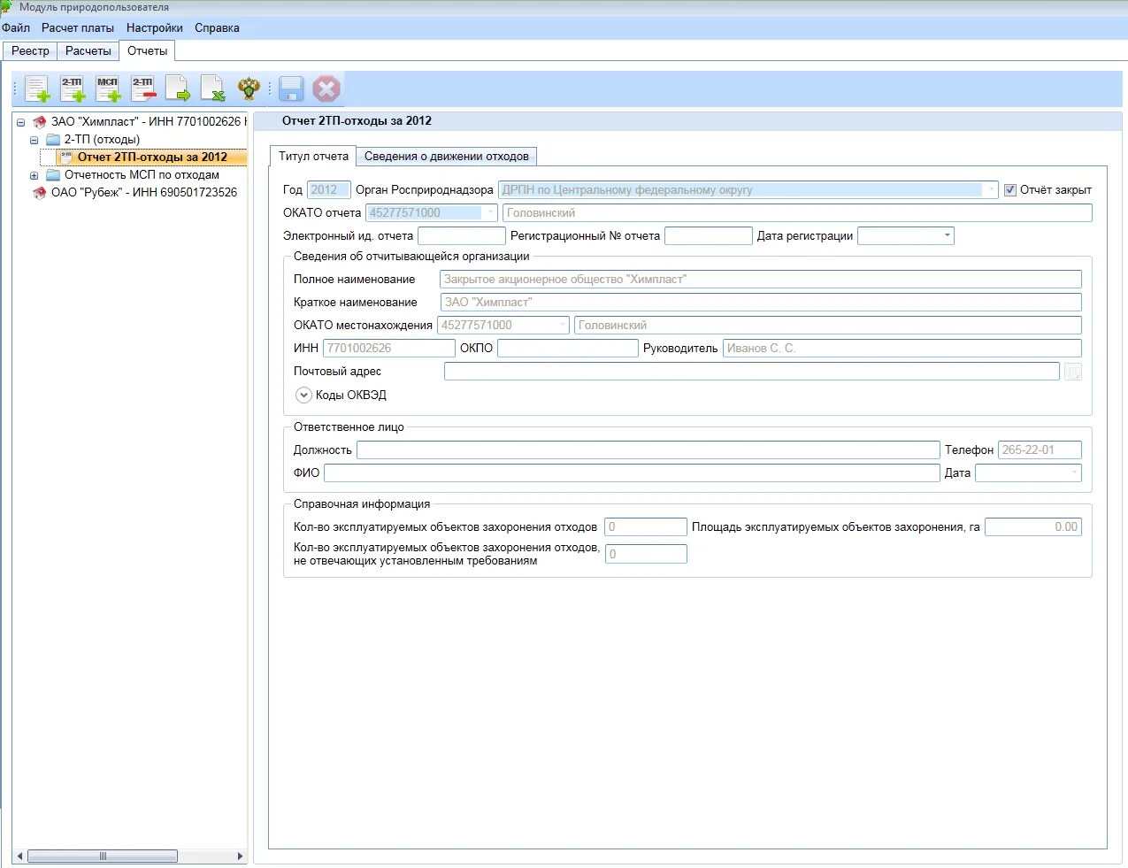
Task: Click the Телефон field
Action: [1040, 450]
